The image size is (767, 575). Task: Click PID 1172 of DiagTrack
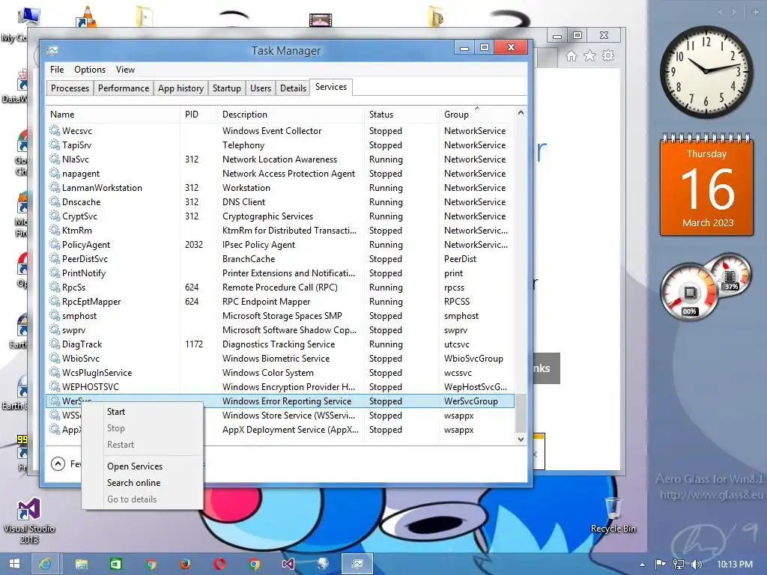coord(194,344)
